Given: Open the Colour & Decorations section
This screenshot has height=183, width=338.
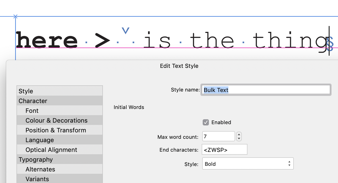Looking at the screenshot, I should click(x=56, y=120).
